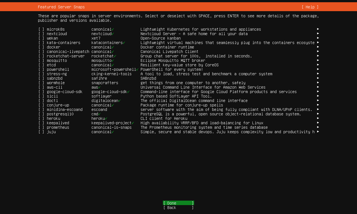The image size is (357, 214).
Task: Click publisher name safihre
Action: [x=99, y=78]
